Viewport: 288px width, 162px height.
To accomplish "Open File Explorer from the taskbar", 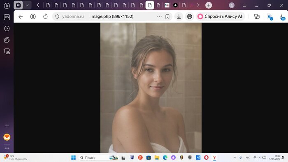I will 157,157.
